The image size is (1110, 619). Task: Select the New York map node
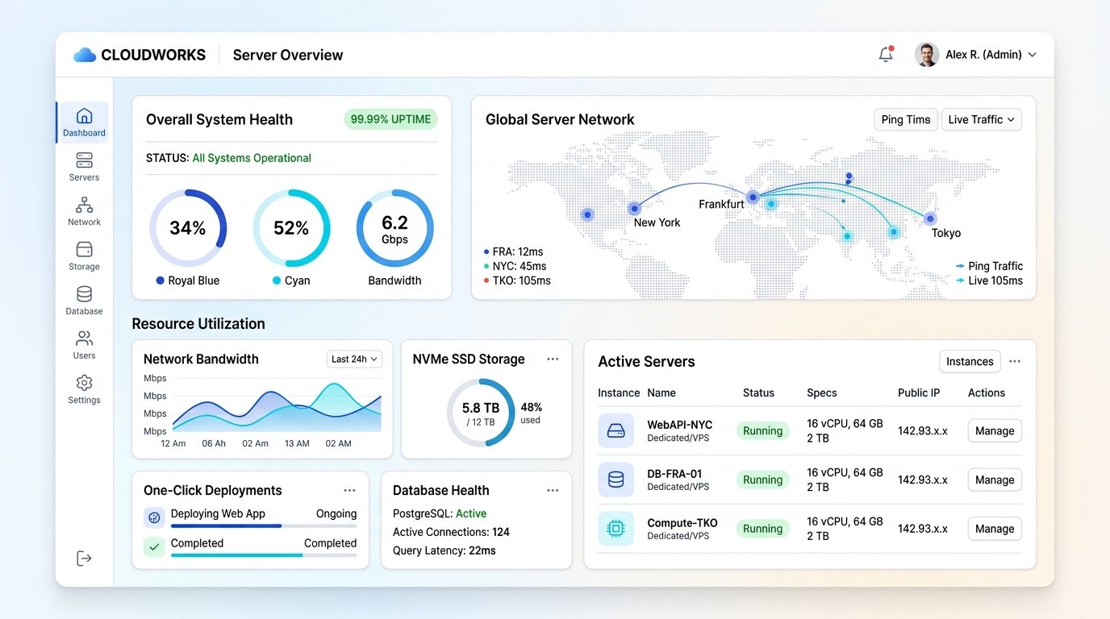pyautogui.click(x=634, y=208)
